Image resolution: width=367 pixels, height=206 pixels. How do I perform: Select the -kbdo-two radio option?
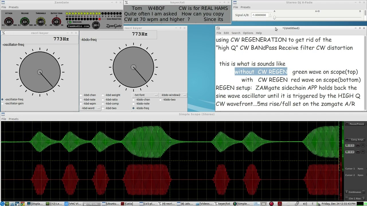pyautogui.click(x=168, y=100)
